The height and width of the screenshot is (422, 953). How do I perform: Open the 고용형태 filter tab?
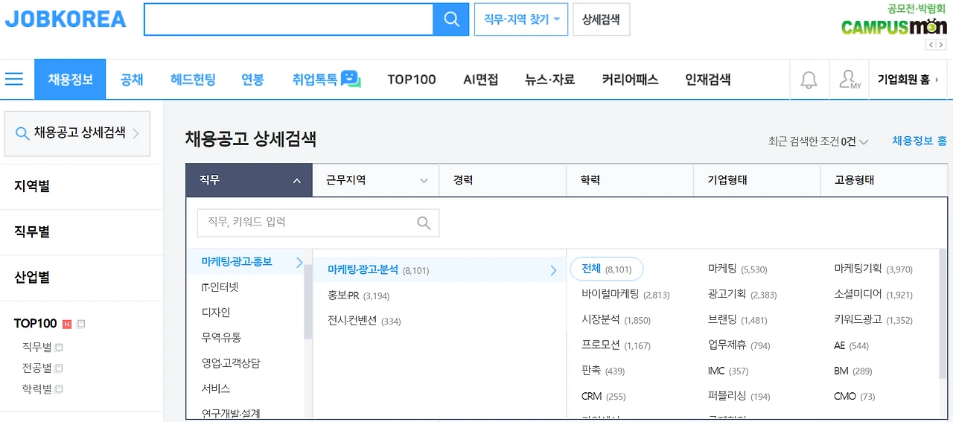click(x=885, y=180)
